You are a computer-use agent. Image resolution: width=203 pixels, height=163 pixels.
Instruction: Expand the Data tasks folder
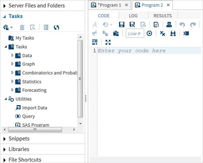tap(13, 55)
